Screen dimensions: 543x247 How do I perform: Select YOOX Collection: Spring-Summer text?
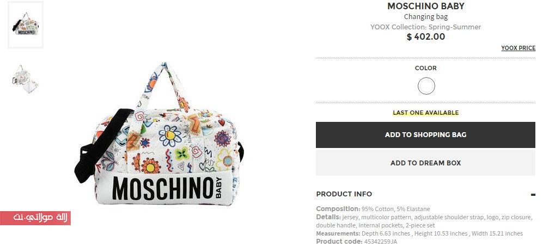(425, 27)
